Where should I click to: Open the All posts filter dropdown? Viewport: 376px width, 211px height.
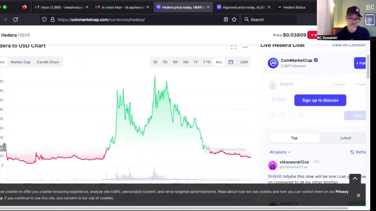[x=280, y=152]
